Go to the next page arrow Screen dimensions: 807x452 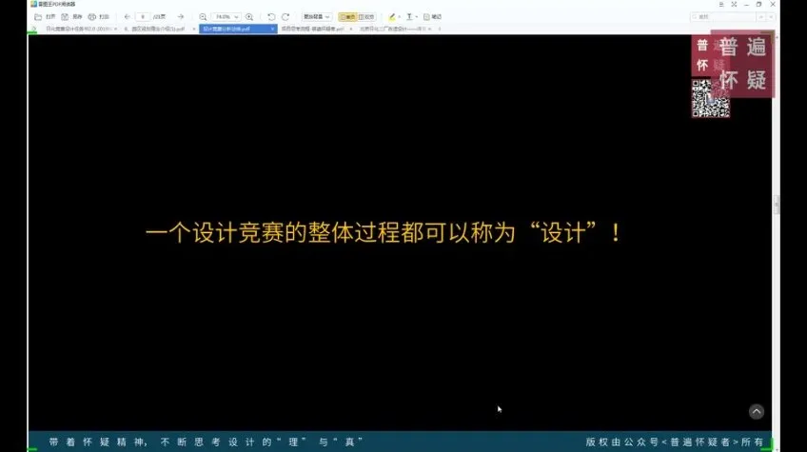[181, 17]
